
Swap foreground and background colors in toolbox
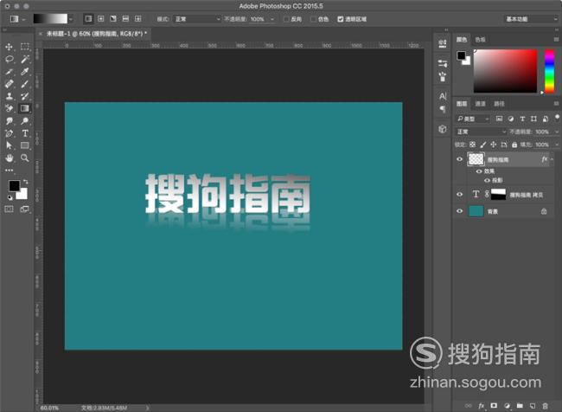(25, 182)
